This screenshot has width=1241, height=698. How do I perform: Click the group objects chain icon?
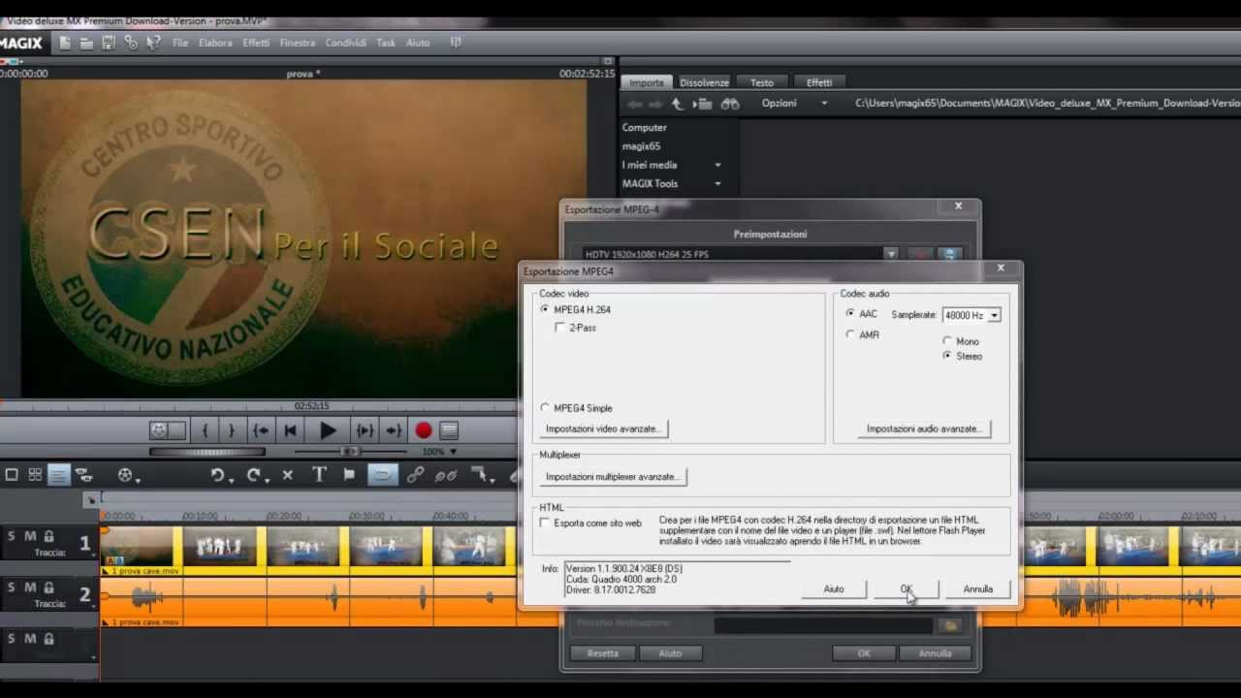415,475
